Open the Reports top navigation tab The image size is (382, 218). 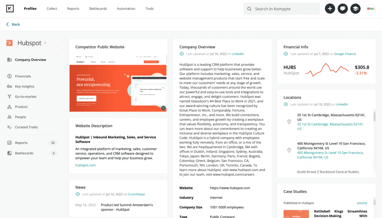click(x=73, y=9)
